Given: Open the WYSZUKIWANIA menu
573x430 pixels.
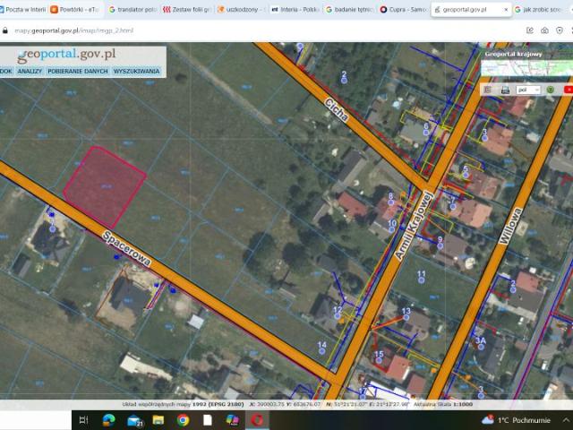Looking at the screenshot, I should (x=136, y=71).
